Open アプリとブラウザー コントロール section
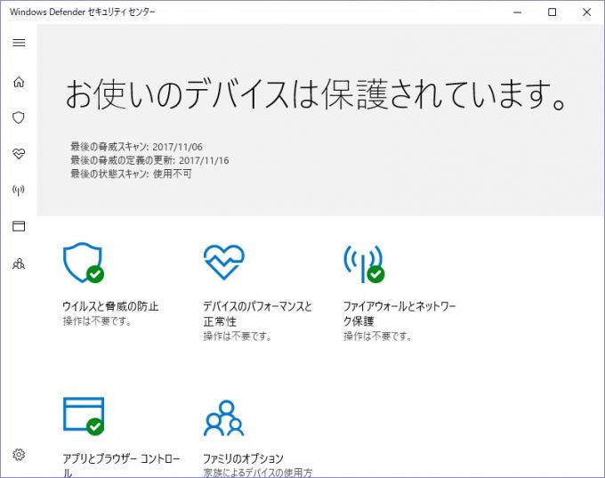Image resolution: width=605 pixels, height=478 pixels. 121,466
